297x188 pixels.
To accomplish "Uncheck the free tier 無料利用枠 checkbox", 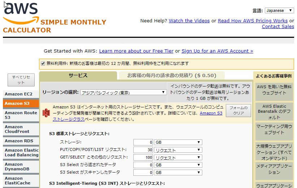I will click(x=43, y=63).
